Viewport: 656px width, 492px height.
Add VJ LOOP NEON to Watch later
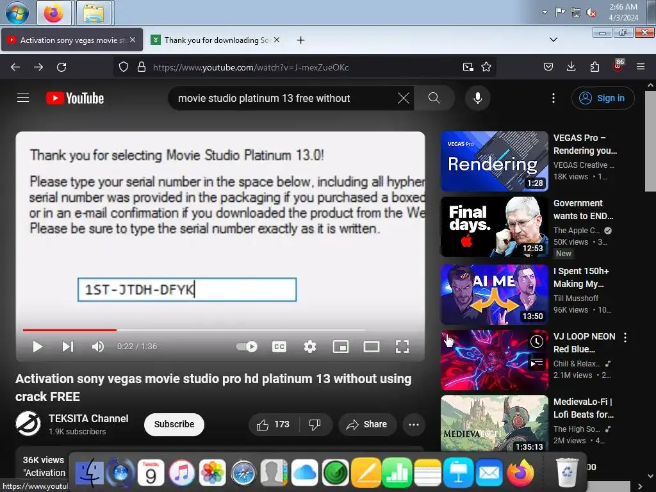[x=536, y=342]
